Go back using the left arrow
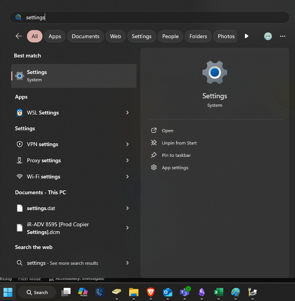 click(19, 36)
